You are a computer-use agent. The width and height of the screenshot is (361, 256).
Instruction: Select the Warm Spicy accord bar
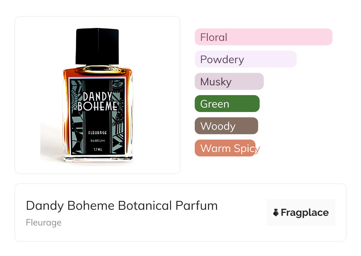click(x=225, y=148)
